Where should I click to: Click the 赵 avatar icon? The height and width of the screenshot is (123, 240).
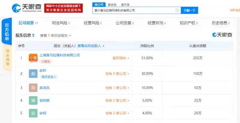33,73
